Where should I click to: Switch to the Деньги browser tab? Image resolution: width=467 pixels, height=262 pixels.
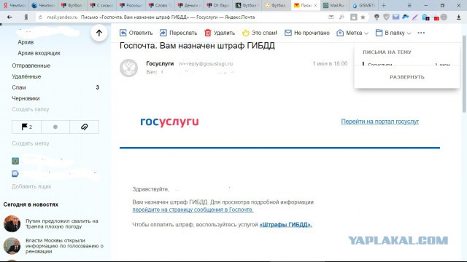click(x=189, y=5)
